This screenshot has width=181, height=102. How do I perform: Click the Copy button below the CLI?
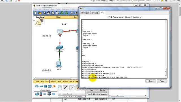pos(150,81)
